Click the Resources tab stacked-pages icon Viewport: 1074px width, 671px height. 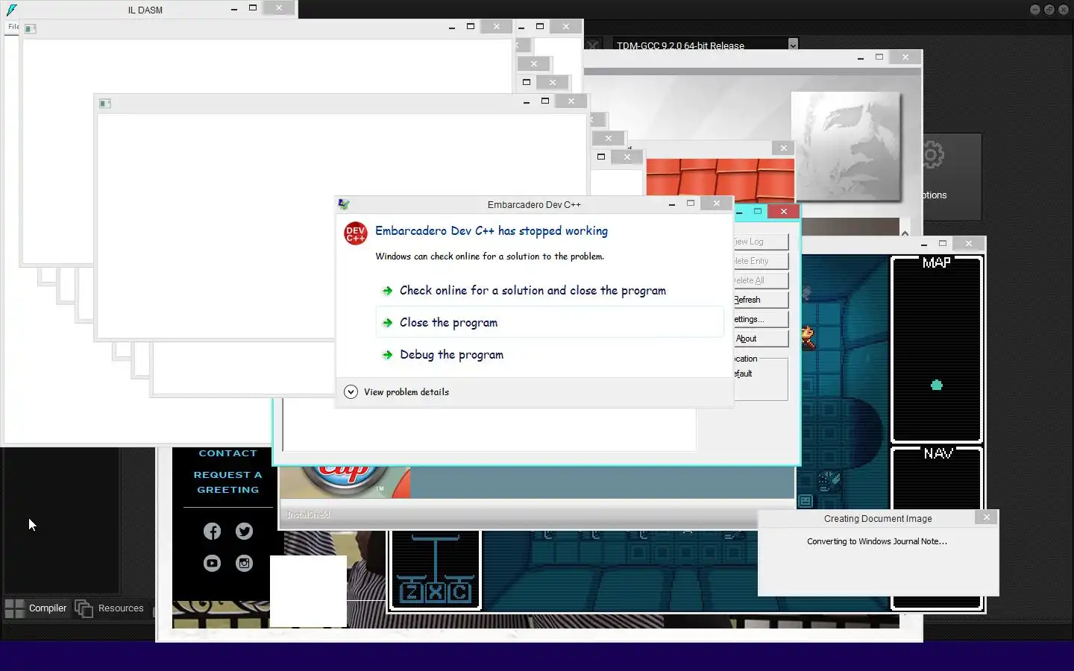(84, 608)
